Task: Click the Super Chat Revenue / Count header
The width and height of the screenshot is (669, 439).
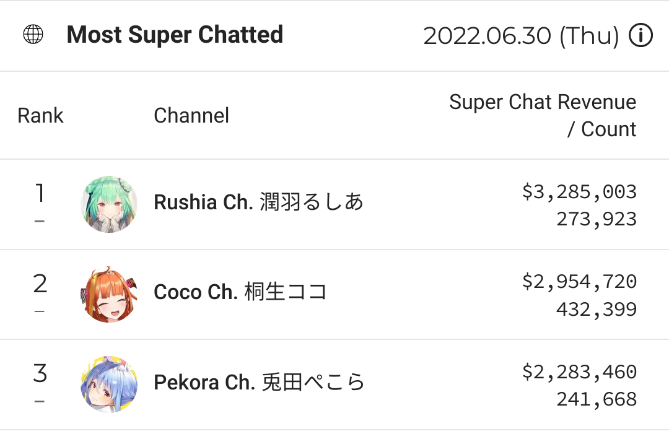Action: click(x=543, y=115)
